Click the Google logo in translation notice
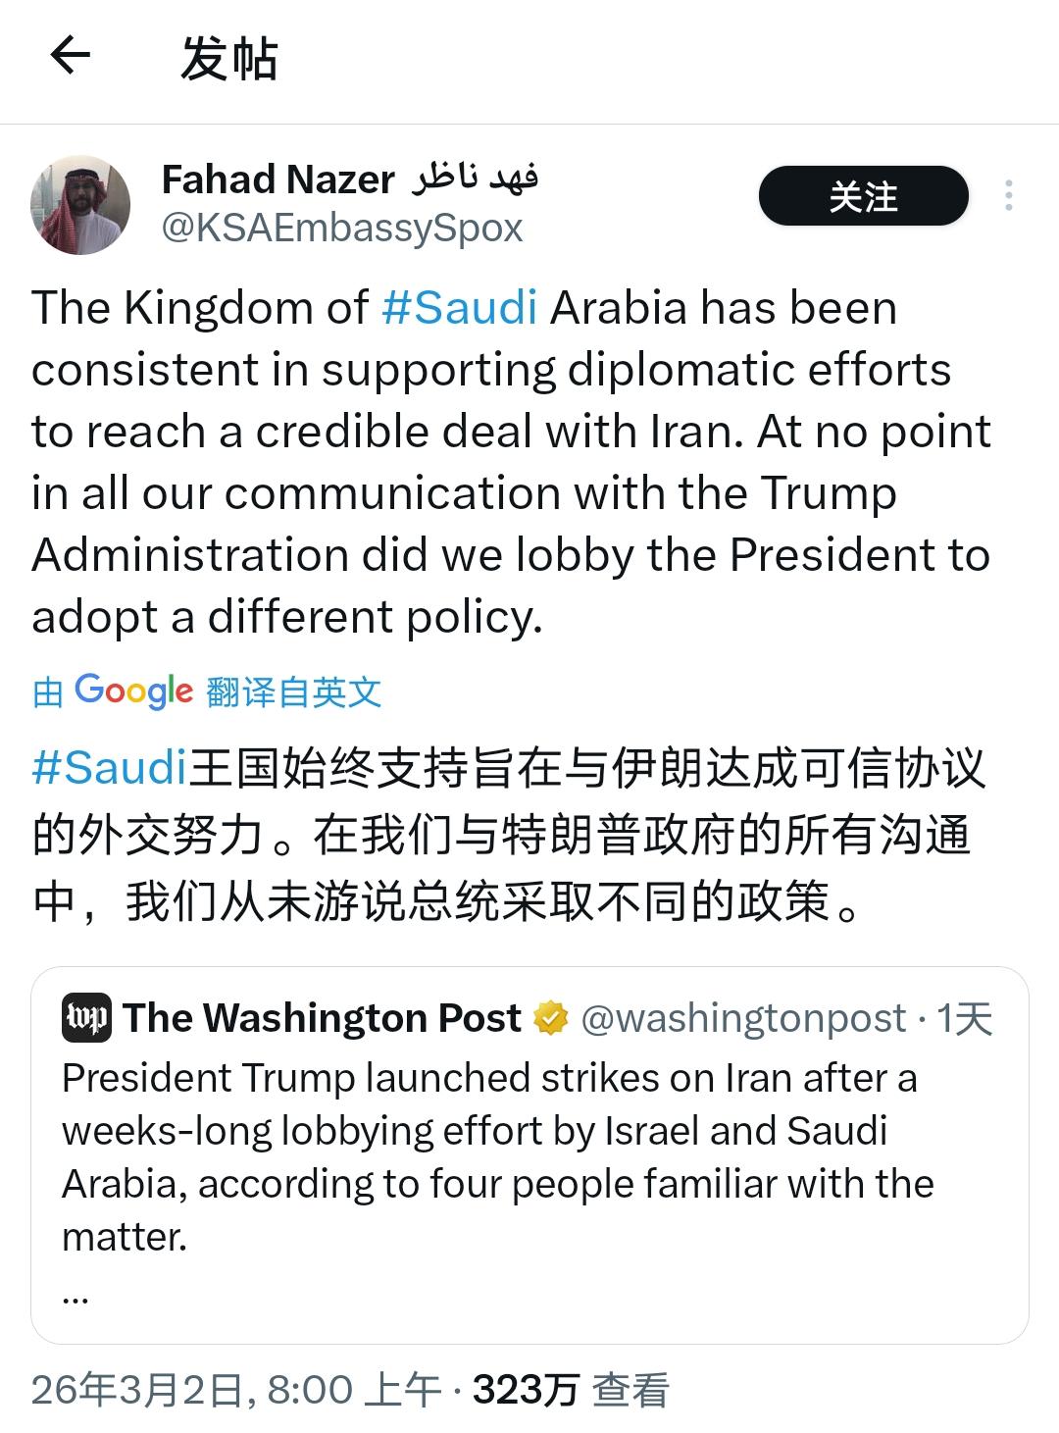This screenshot has width=1059, height=1433. 134,691
